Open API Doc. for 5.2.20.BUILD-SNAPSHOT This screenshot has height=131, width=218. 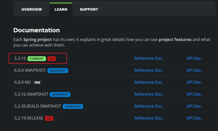tap(194, 106)
